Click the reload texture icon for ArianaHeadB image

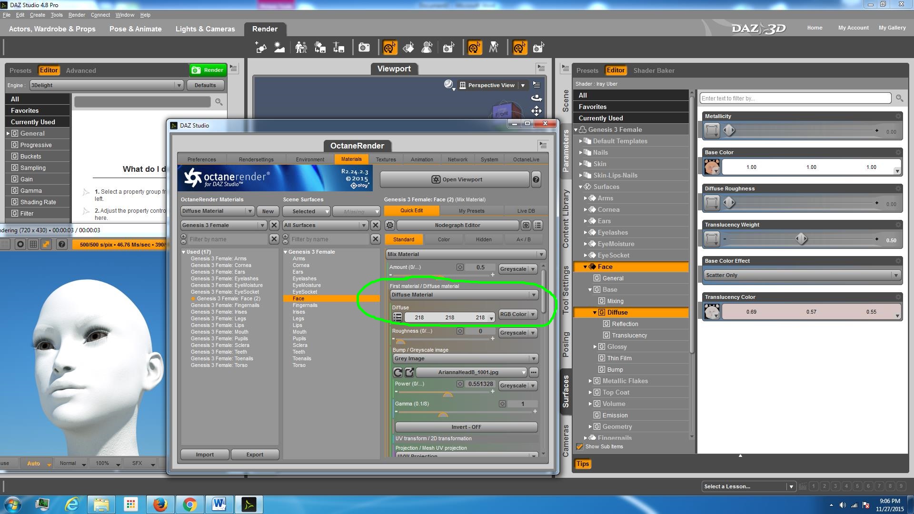pyautogui.click(x=397, y=372)
